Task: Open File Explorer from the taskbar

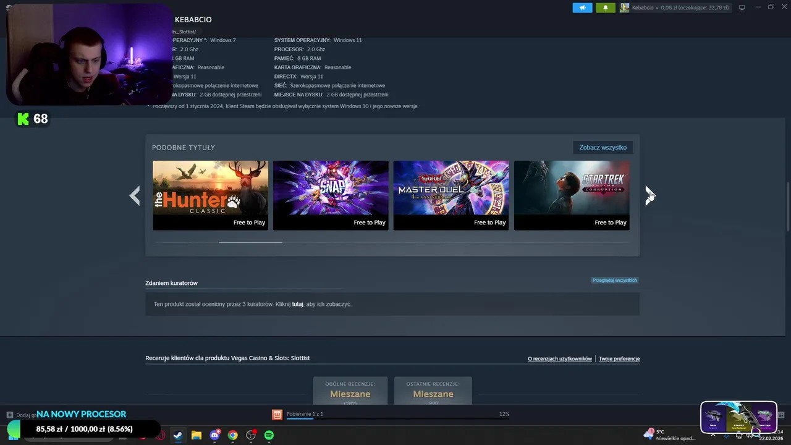Action: coord(197,435)
